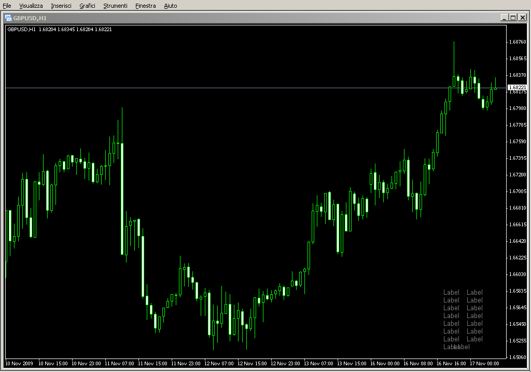
Task: Click the 11 Nov 23:00 time label
Action: tap(186, 364)
